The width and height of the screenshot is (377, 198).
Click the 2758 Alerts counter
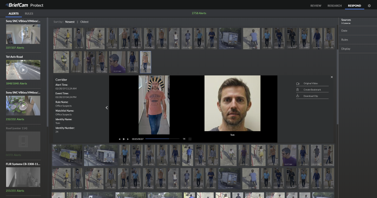(199, 13)
